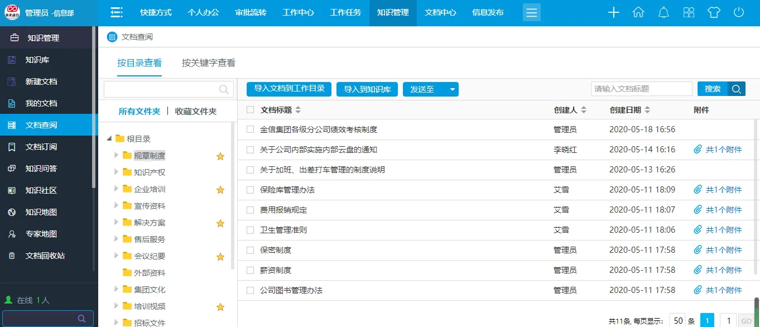Click the star next to 规章制度 folder
This screenshot has height=327, width=760.
[220, 156]
